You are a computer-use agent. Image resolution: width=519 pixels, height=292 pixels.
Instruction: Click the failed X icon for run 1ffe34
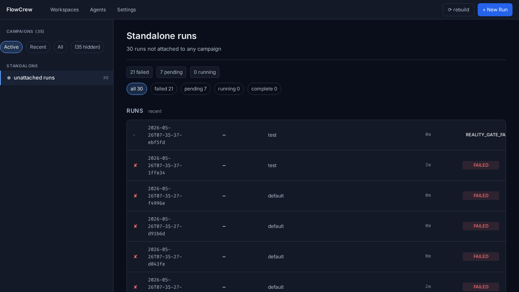click(135, 165)
